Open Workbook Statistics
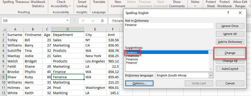The height and width of the screenshot is (96, 251). coord(38,4)
